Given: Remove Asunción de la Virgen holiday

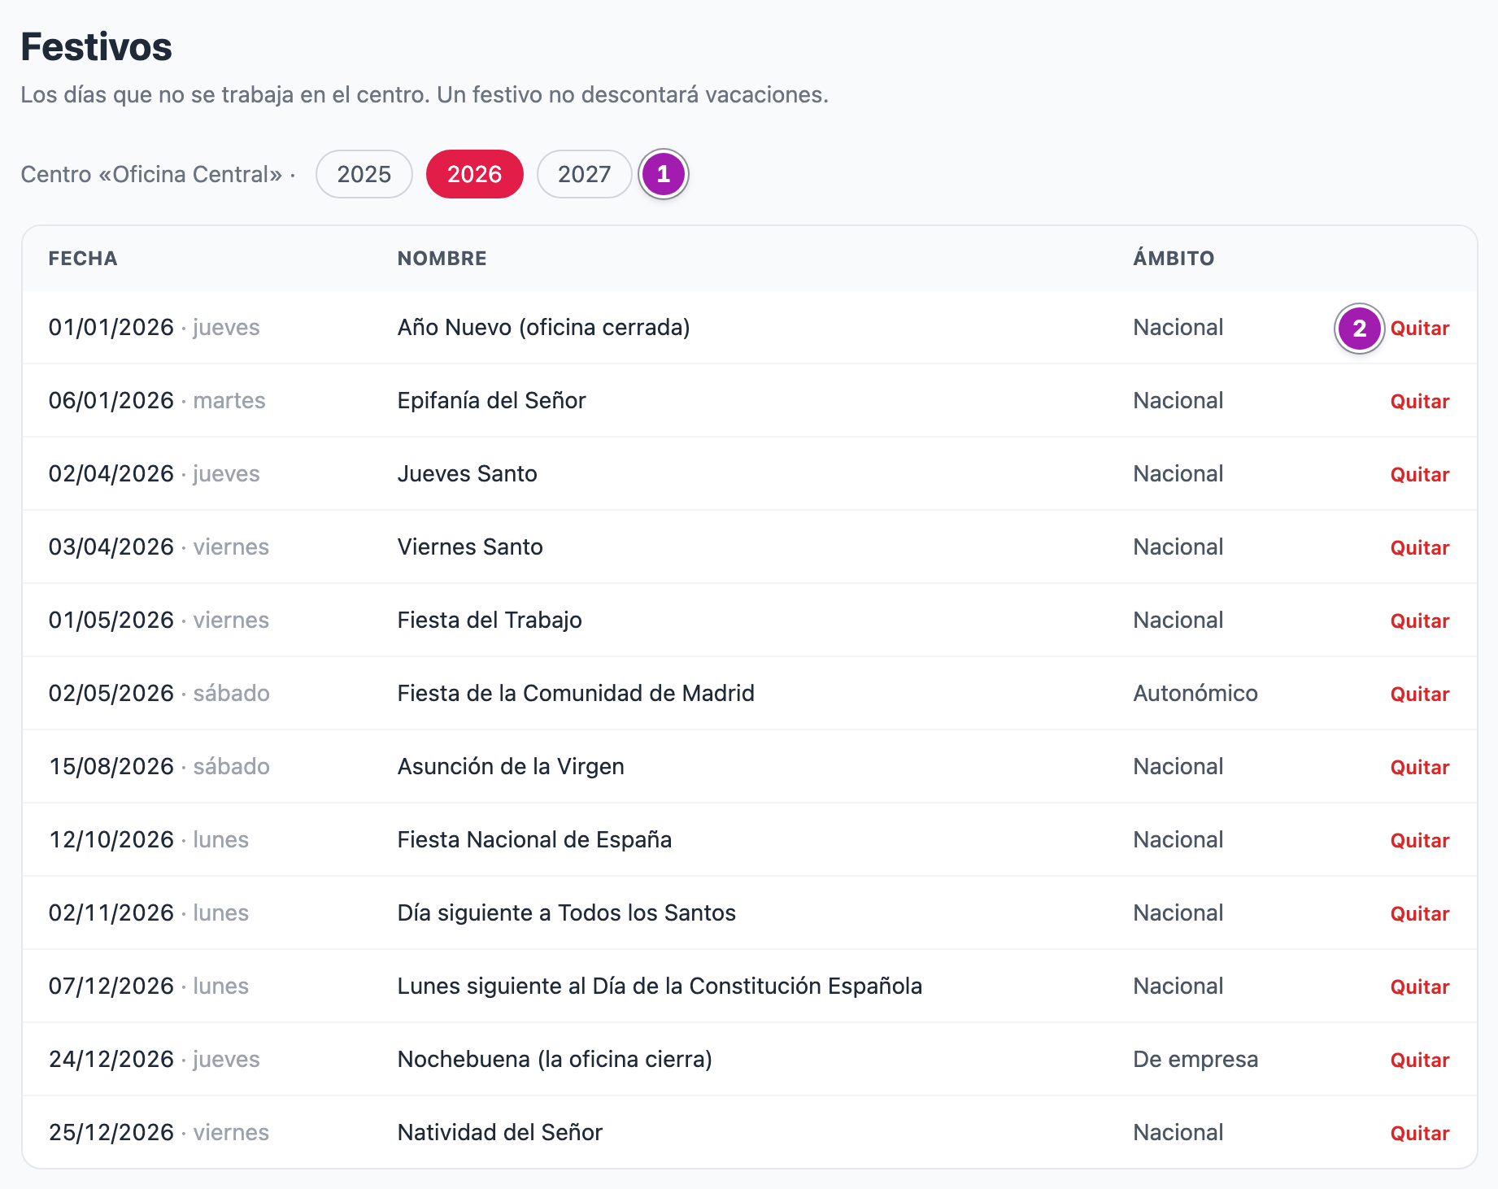Looking at the screenshot, I should point(1419,767).
